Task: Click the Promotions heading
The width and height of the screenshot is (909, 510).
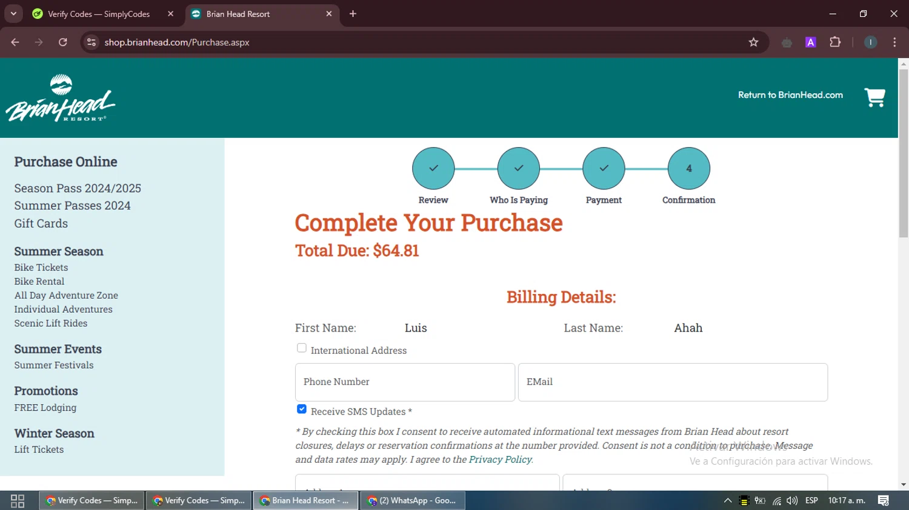Action: pos(46,391)
